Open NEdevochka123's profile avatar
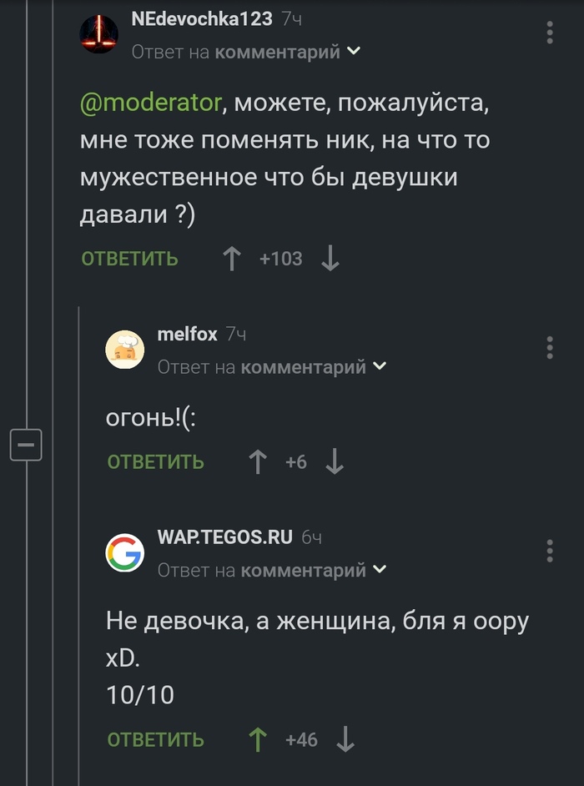 tap(99, 34)
